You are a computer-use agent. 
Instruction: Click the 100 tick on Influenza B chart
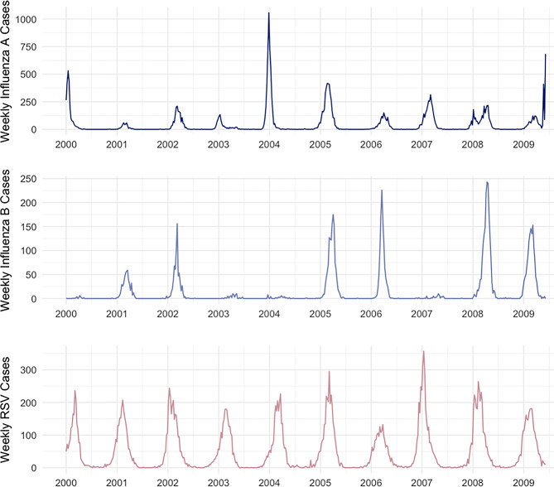[29, 251]
